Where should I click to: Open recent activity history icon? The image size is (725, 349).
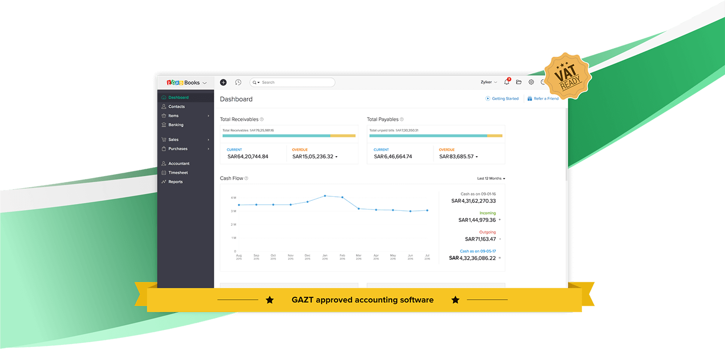point(238,82)
